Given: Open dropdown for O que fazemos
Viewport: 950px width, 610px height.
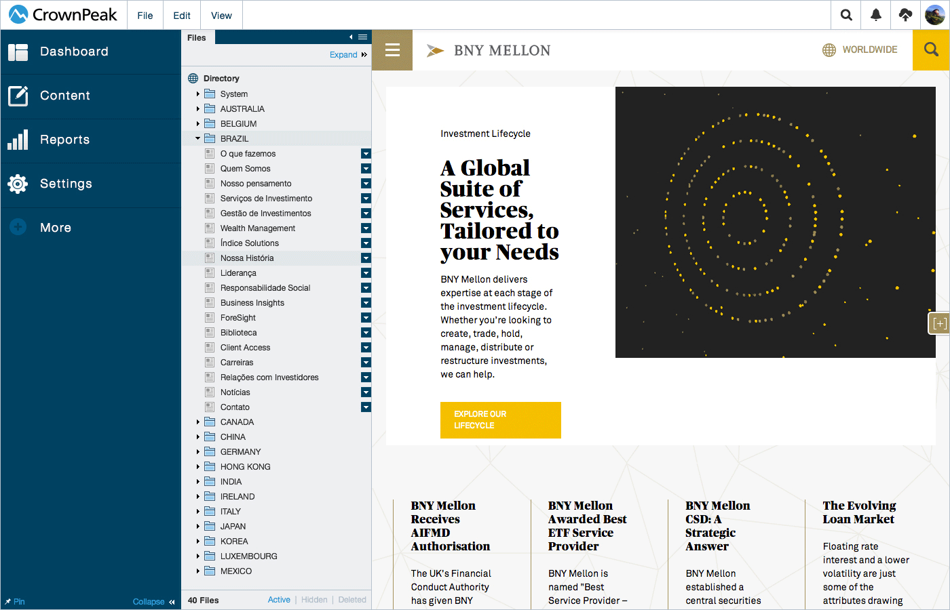Looking at the screenshot, I should pyautogui.click(x=366, y=154).
